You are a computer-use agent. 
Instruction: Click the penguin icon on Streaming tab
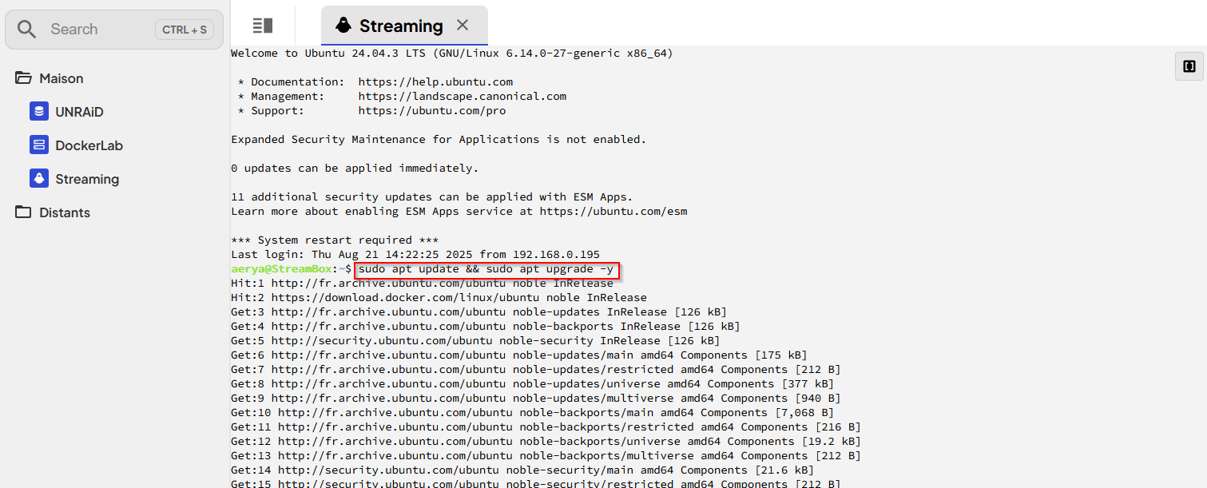(343, 26)
